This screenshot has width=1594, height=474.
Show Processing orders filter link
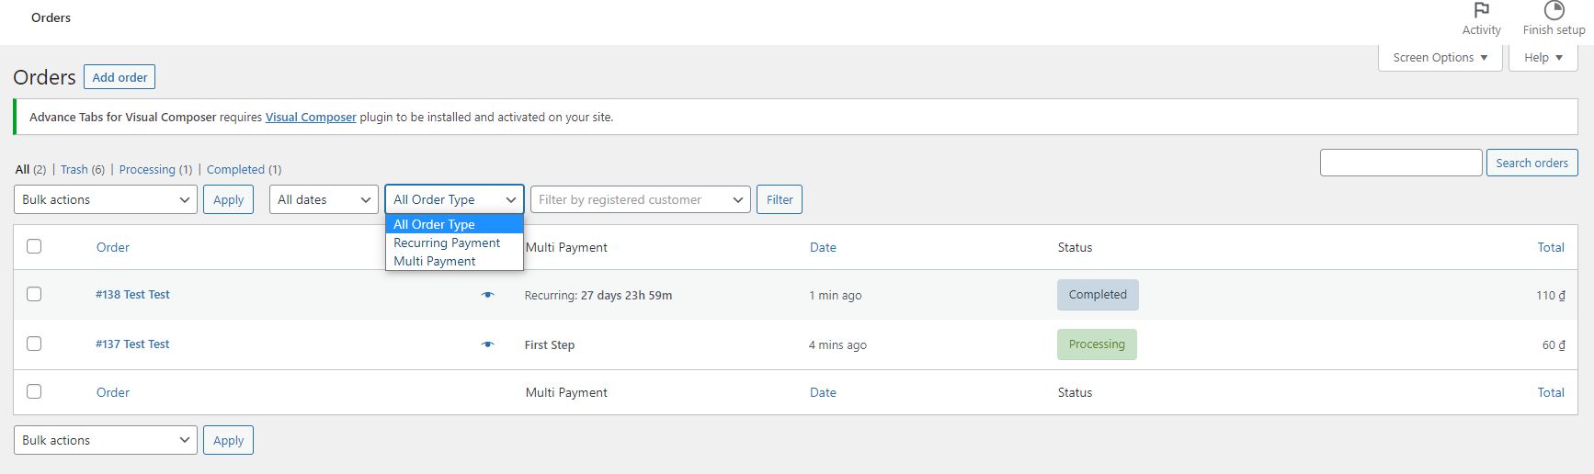(147, 170)
